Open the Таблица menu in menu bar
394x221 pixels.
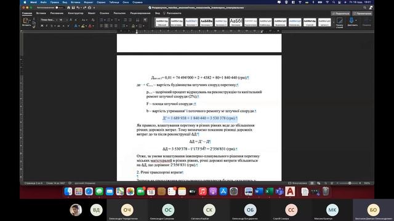coord(114,2)
